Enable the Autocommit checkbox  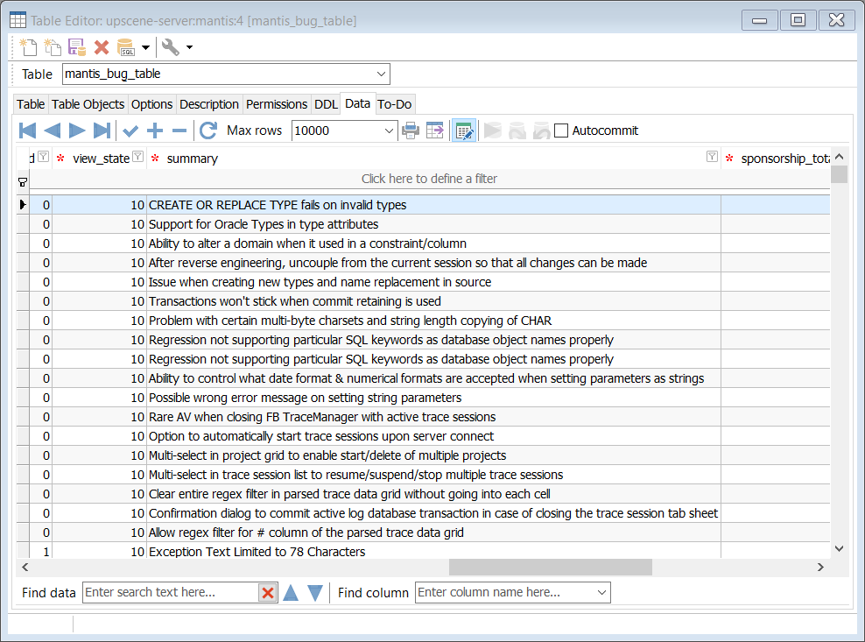[x=562, y=131]
